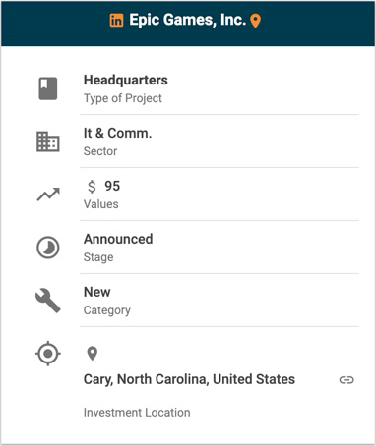Click the crosshair target location icon

coord(48,354)
